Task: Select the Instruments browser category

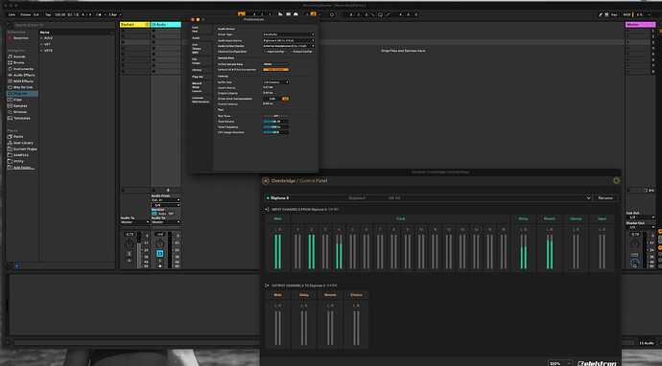Action: point(23,69)
